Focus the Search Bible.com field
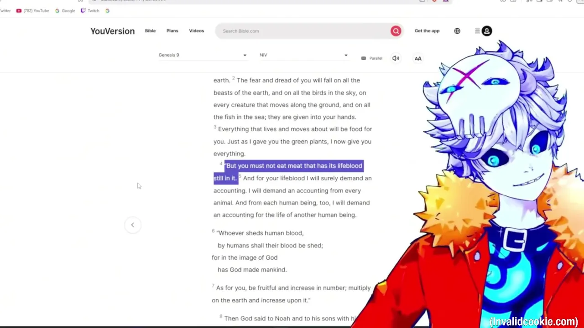 (303, 31)
